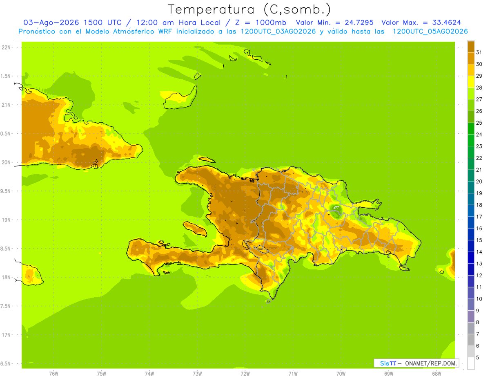Click the "11" label on color scale

click(479, 287)
